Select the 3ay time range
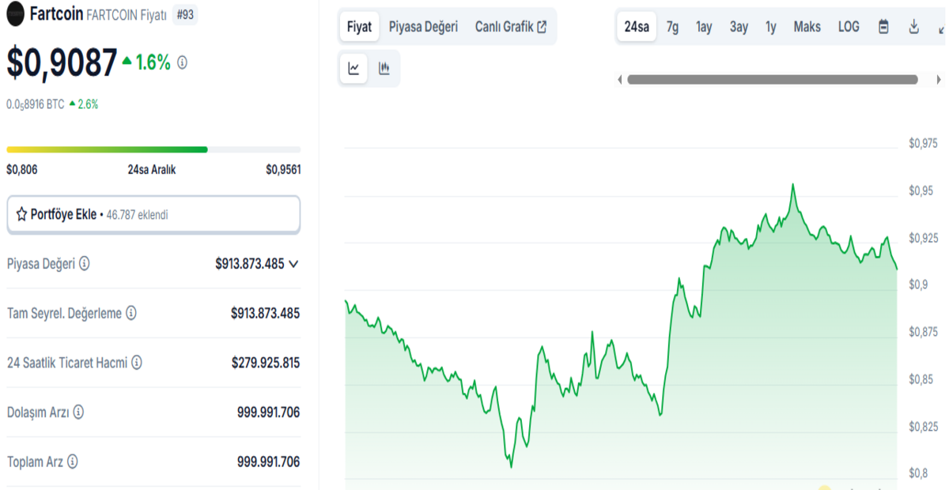The height and width of the screenshot is (490, 949). (739, 27)
